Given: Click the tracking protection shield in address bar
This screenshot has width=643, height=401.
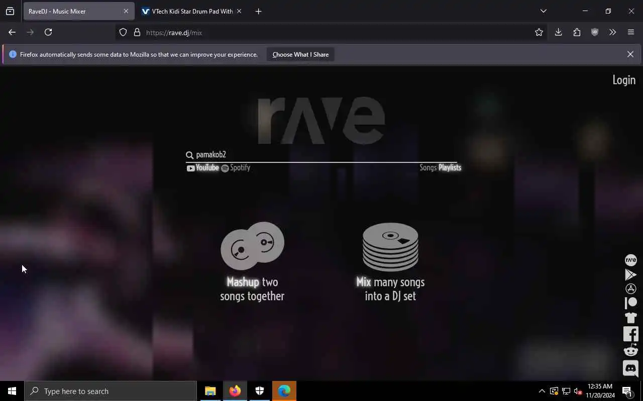Looking at the screenshot, I should click(x=123, y=32).
